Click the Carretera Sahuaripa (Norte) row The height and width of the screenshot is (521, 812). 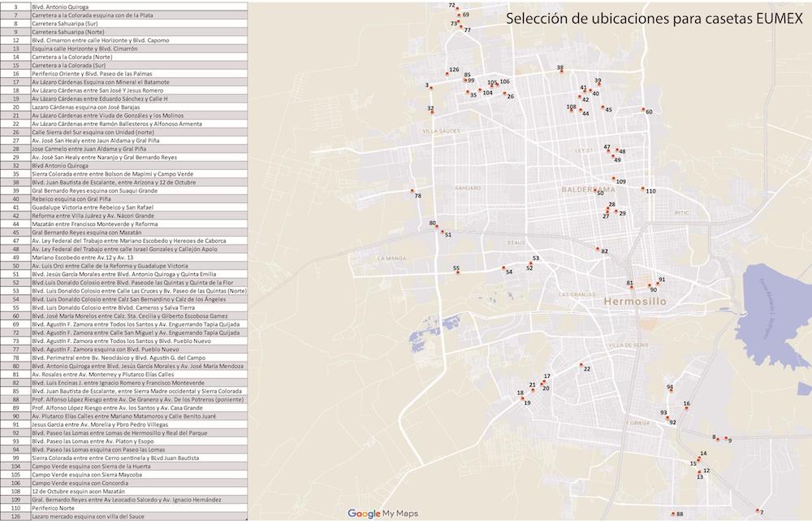tap(123, 32)
